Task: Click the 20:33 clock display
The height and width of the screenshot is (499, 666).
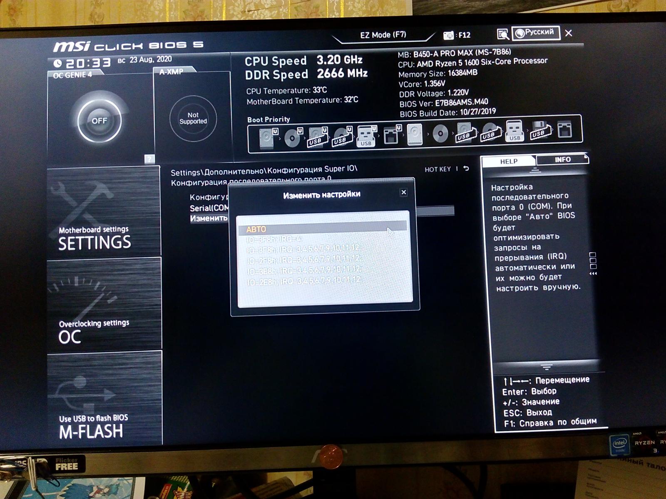Action: tap(88, 63)
